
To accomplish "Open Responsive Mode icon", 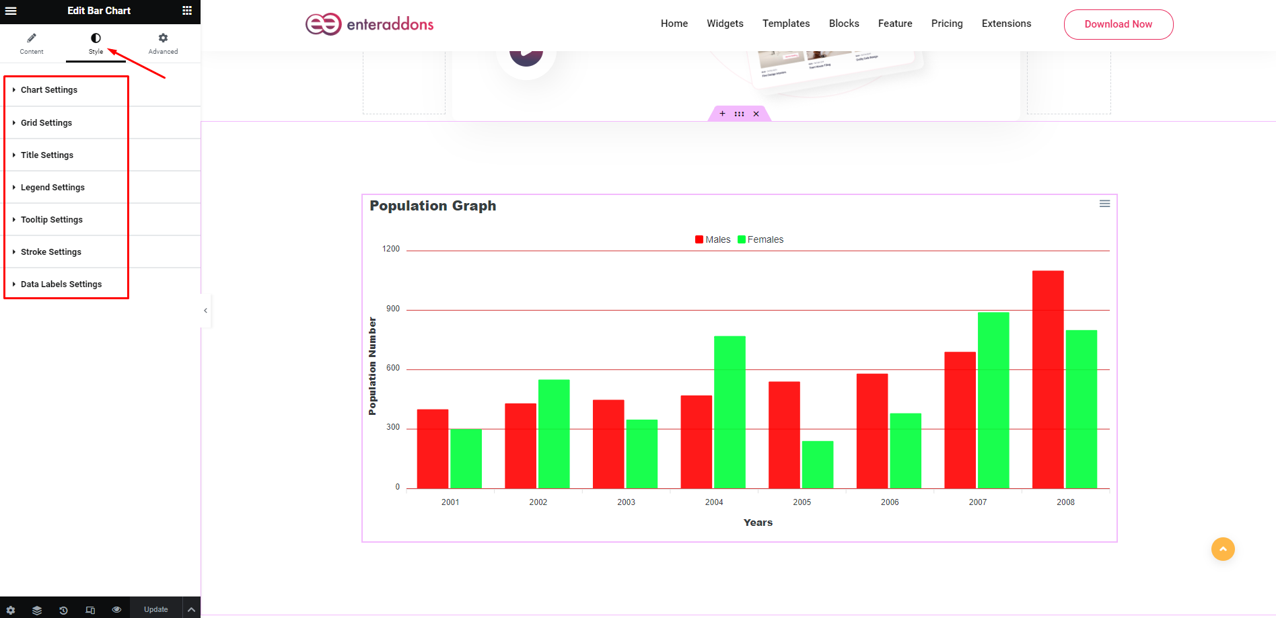I will coord(90,610).
